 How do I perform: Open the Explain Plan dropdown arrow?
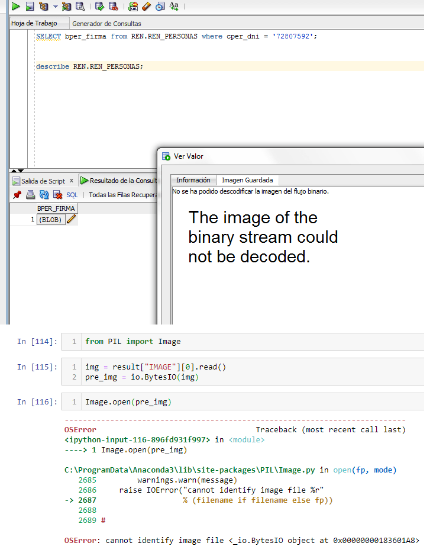(55, 7)
